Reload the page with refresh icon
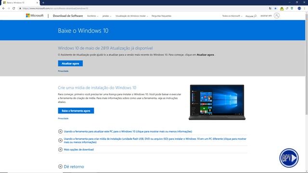The image size is (308, 173). 14,9
